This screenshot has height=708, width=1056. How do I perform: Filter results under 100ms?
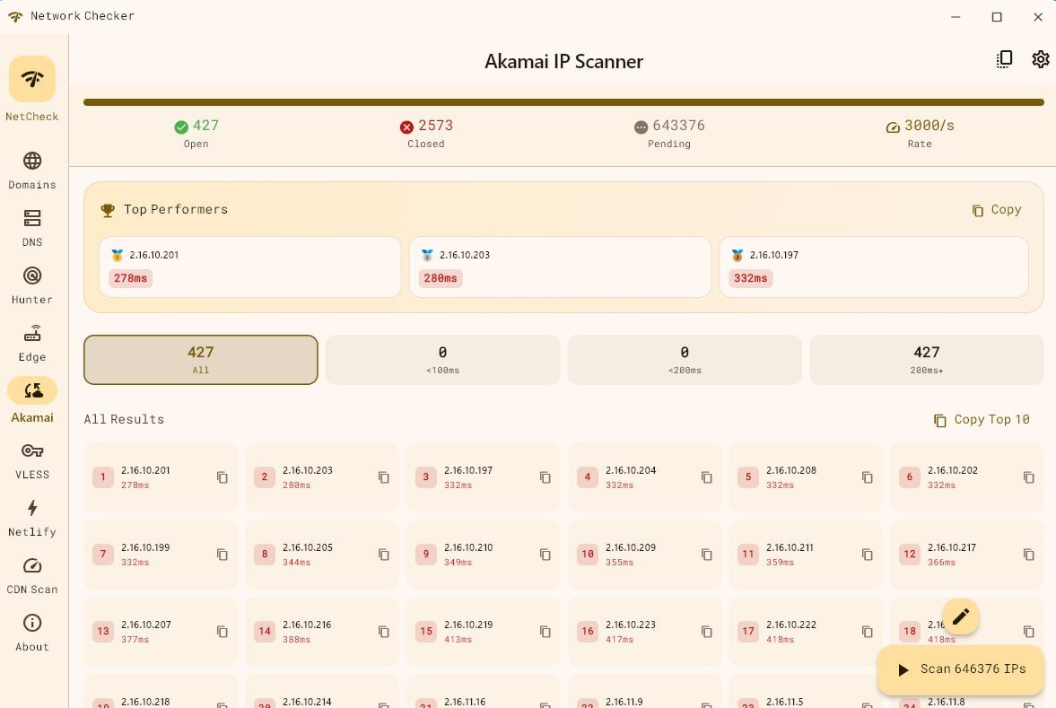click(x=442, y=360)
